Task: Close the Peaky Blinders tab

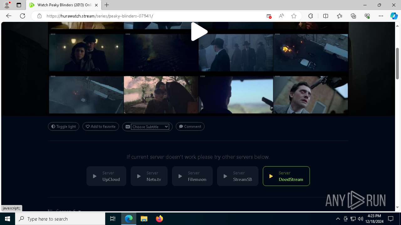Action: pyautogui.click(x=96, y=5)
